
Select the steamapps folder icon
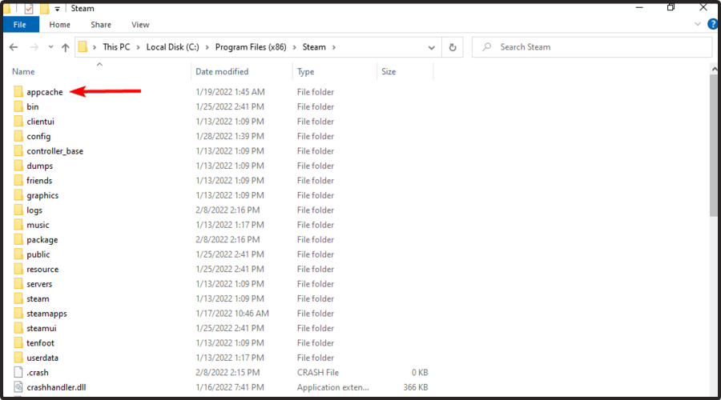(x=18, y=314)
